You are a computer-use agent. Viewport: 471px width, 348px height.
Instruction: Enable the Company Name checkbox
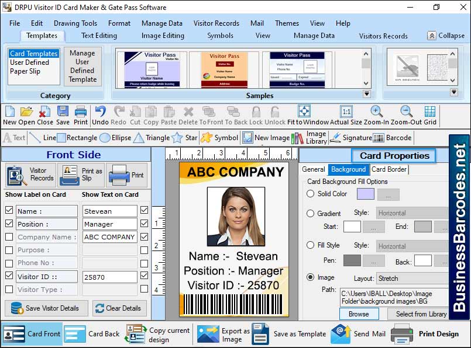(9, 236)
